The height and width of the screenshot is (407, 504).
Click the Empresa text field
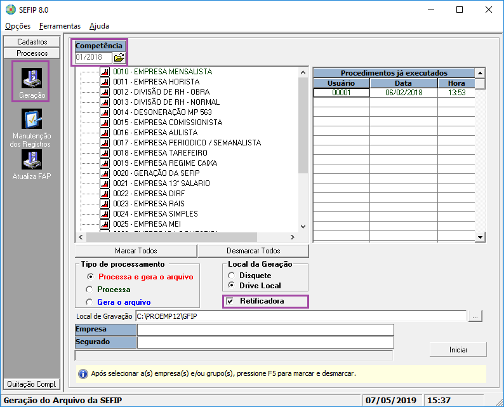[x=265, y=330]
